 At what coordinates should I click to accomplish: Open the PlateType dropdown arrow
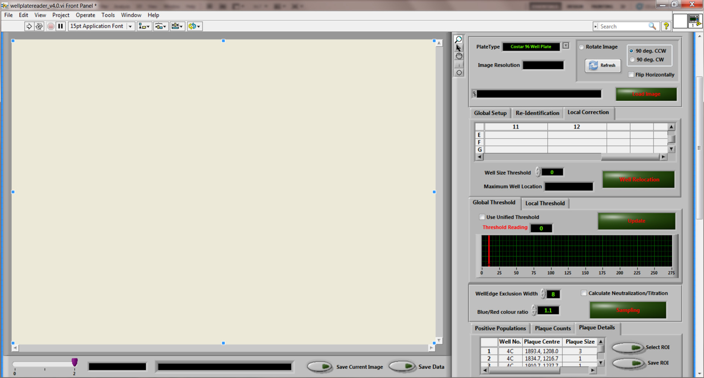pos(566,46)
